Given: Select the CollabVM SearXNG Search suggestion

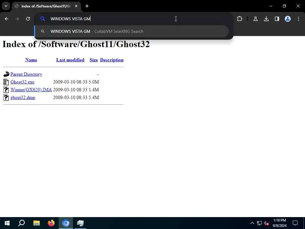Looking at the screenshot, I should coord(132,31).
